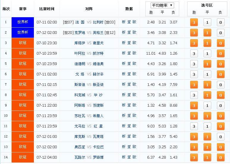Click the 欧冠 tag in row 3
The image size is (230, 164).
pyautogui.click(x=23, y=43)
